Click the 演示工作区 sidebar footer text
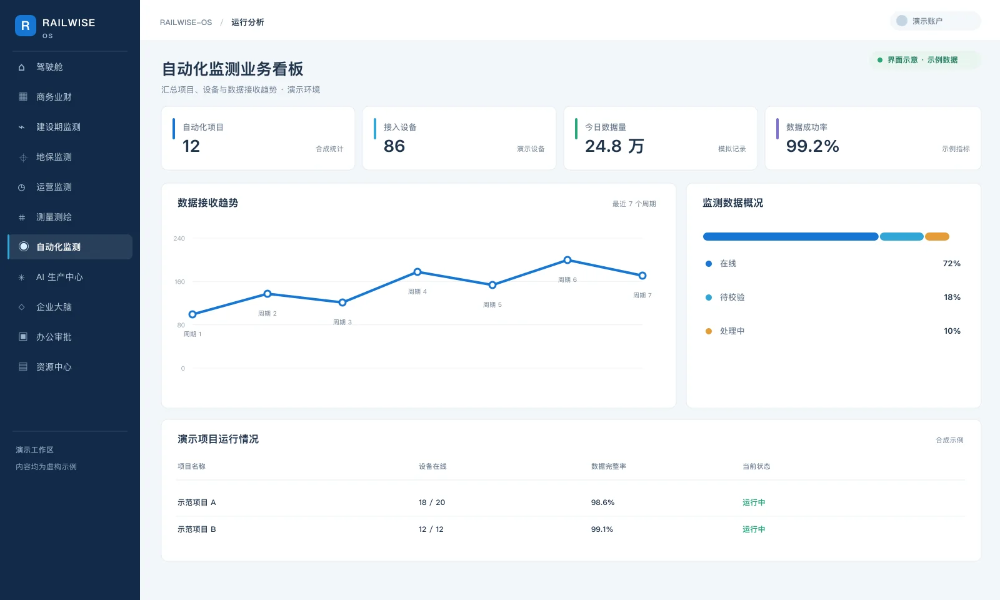This screenshot has height=600, width=1000. 34,450
